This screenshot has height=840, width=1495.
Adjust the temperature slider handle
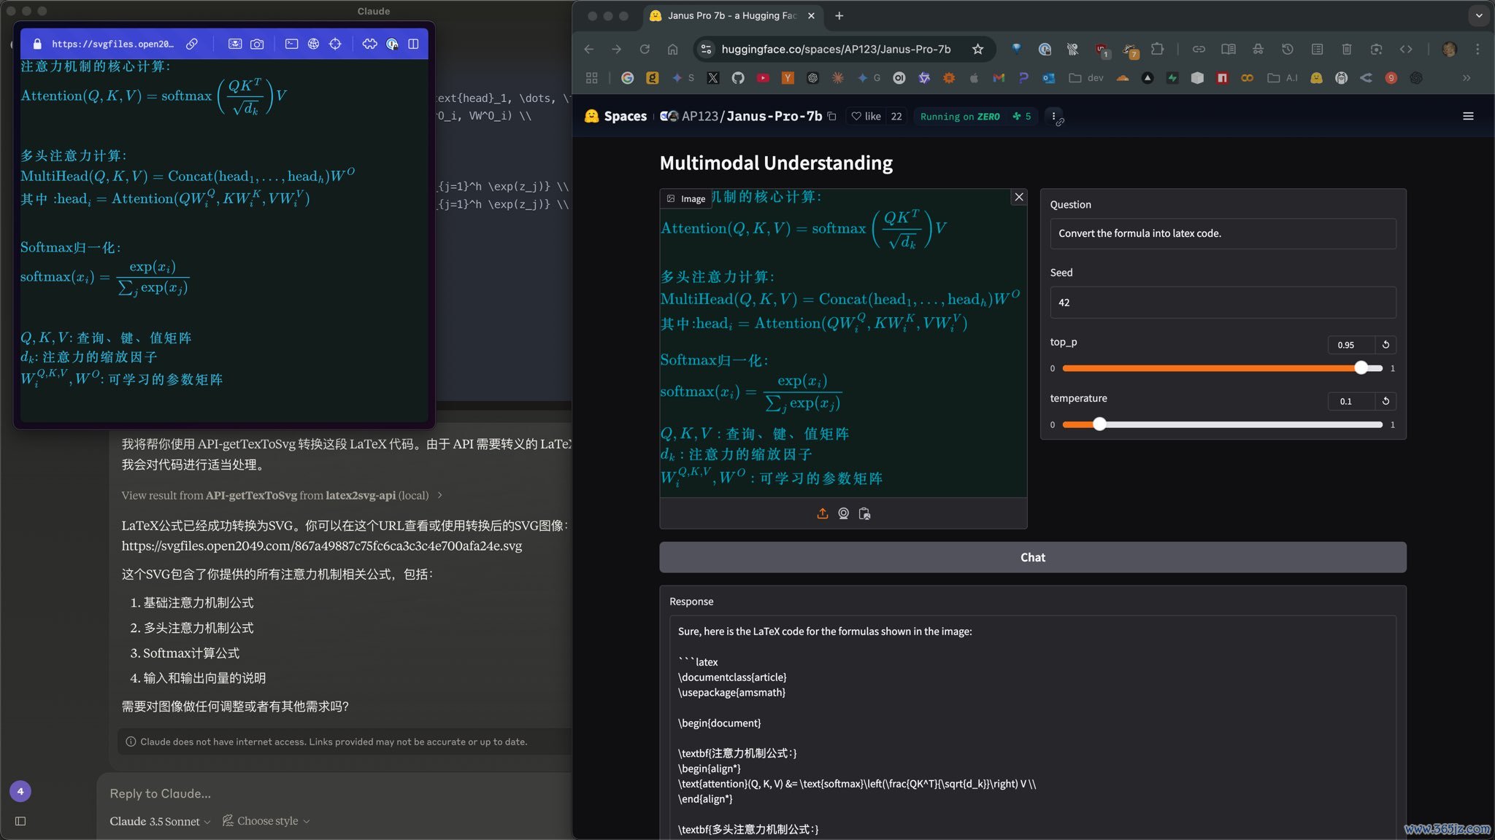coord(1099,424)
